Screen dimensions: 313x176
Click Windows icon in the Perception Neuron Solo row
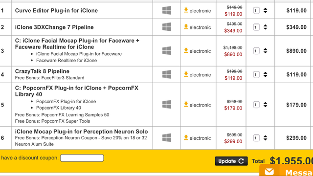[166, 138]
